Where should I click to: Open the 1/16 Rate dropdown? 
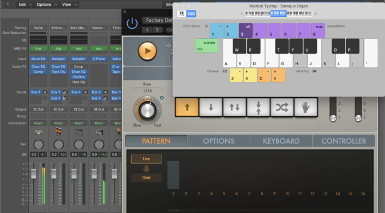pos(147,90)
